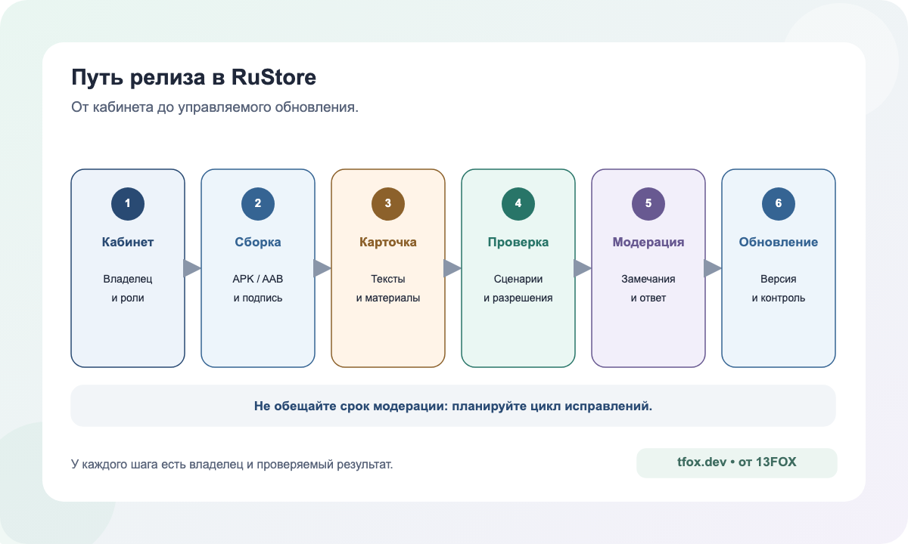Screen dimensions: 908x544
Task: Click the 'APK / AAB и подпись' description
Action: pos(258,289)
